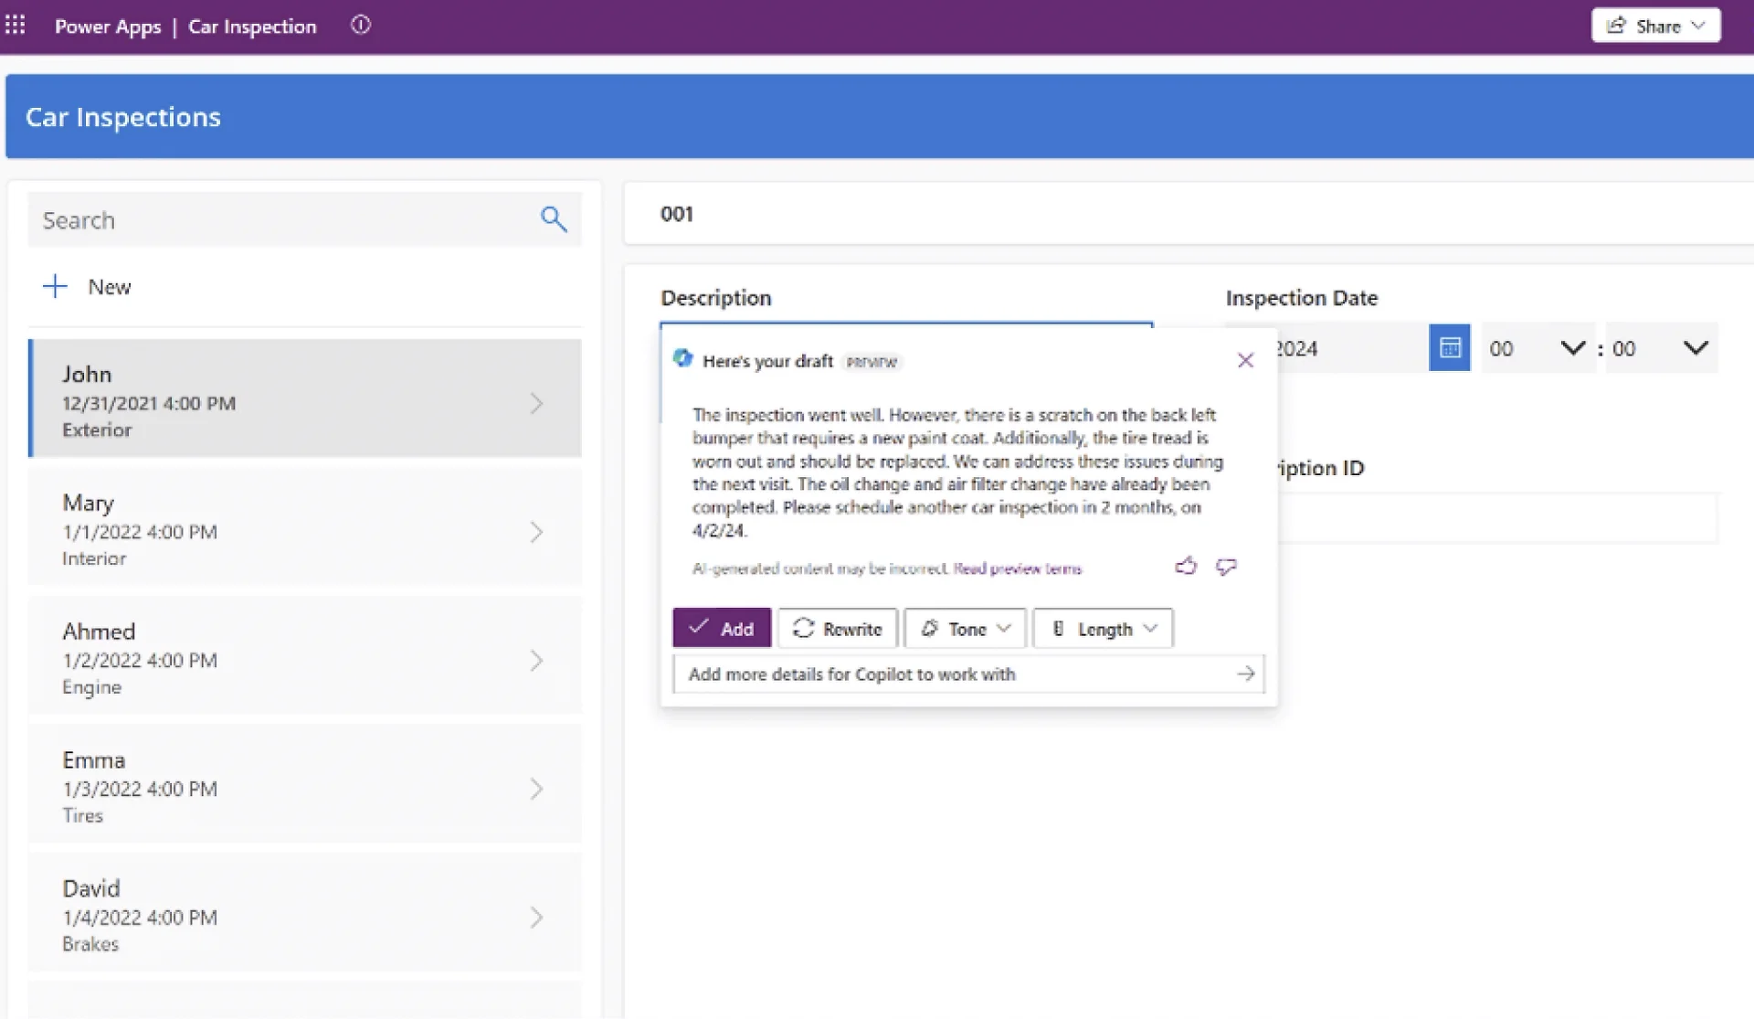Click the Exterior text under John
Screen dimensions: 1754x1019
(97, 430)
